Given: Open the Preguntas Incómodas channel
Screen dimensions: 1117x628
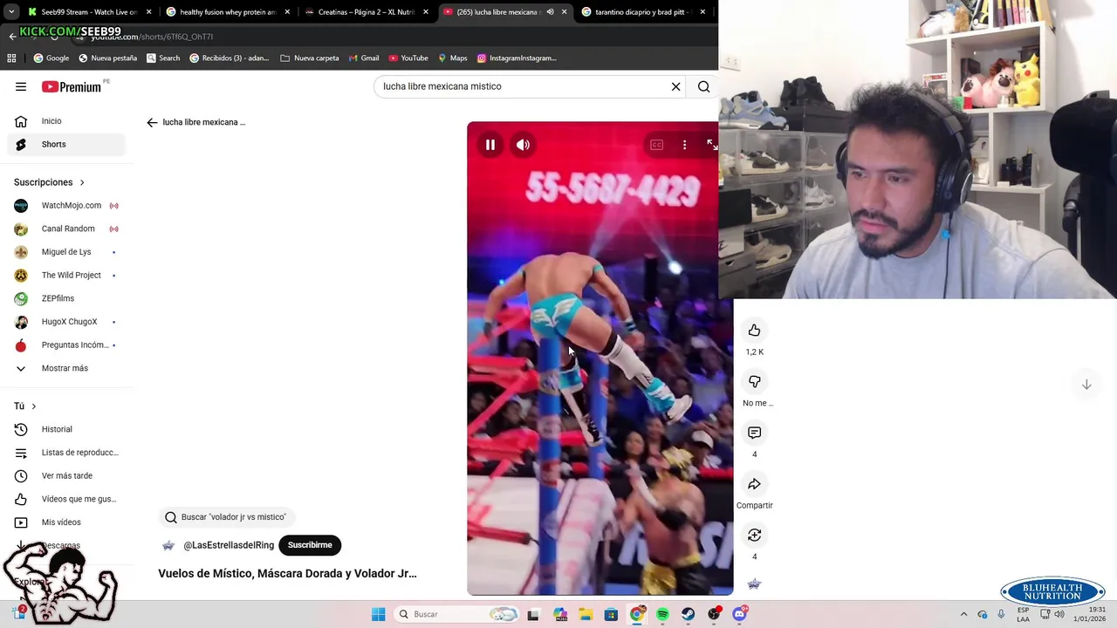Looking at the screenshot, I should pos(66,345).
